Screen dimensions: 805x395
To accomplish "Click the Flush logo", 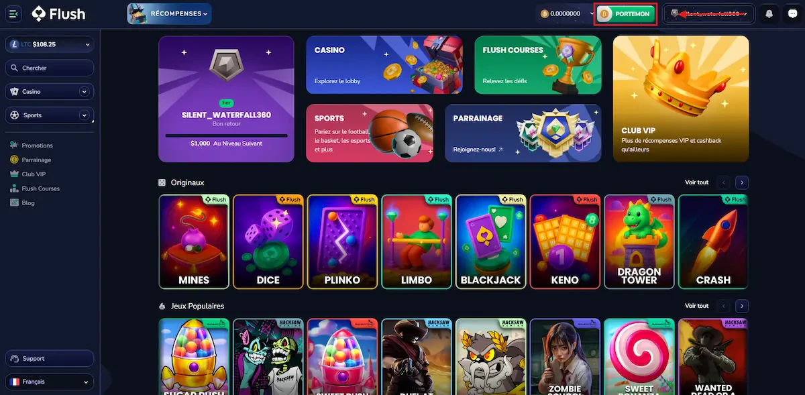I will (58, 13).
